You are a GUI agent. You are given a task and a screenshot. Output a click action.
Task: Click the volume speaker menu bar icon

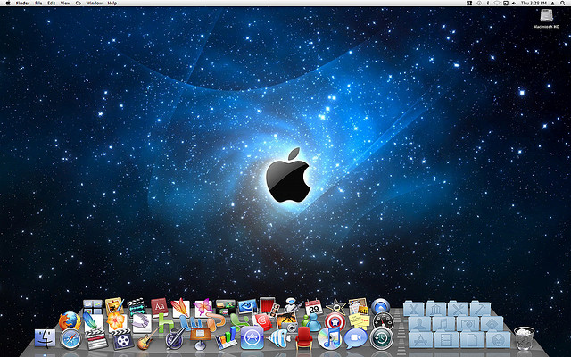(514, 3)
